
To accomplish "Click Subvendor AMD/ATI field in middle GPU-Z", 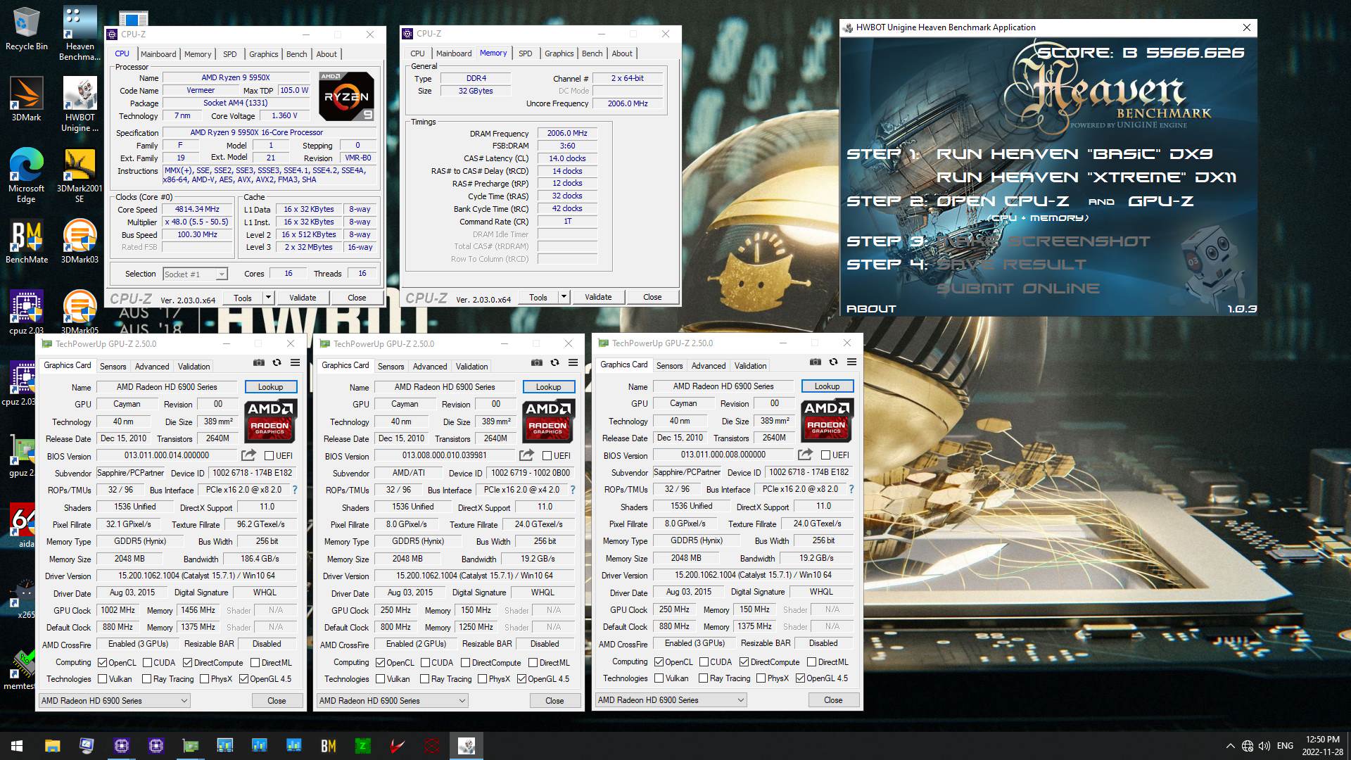I will [409, 474].
